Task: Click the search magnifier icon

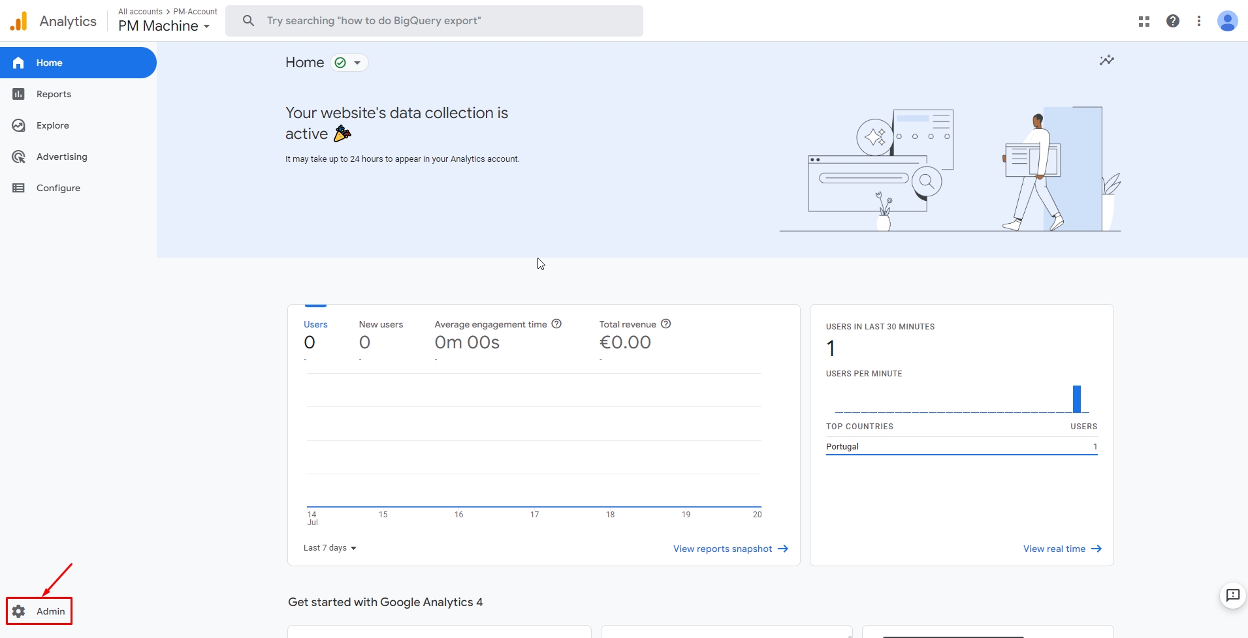Action: (x=248, y=21)
